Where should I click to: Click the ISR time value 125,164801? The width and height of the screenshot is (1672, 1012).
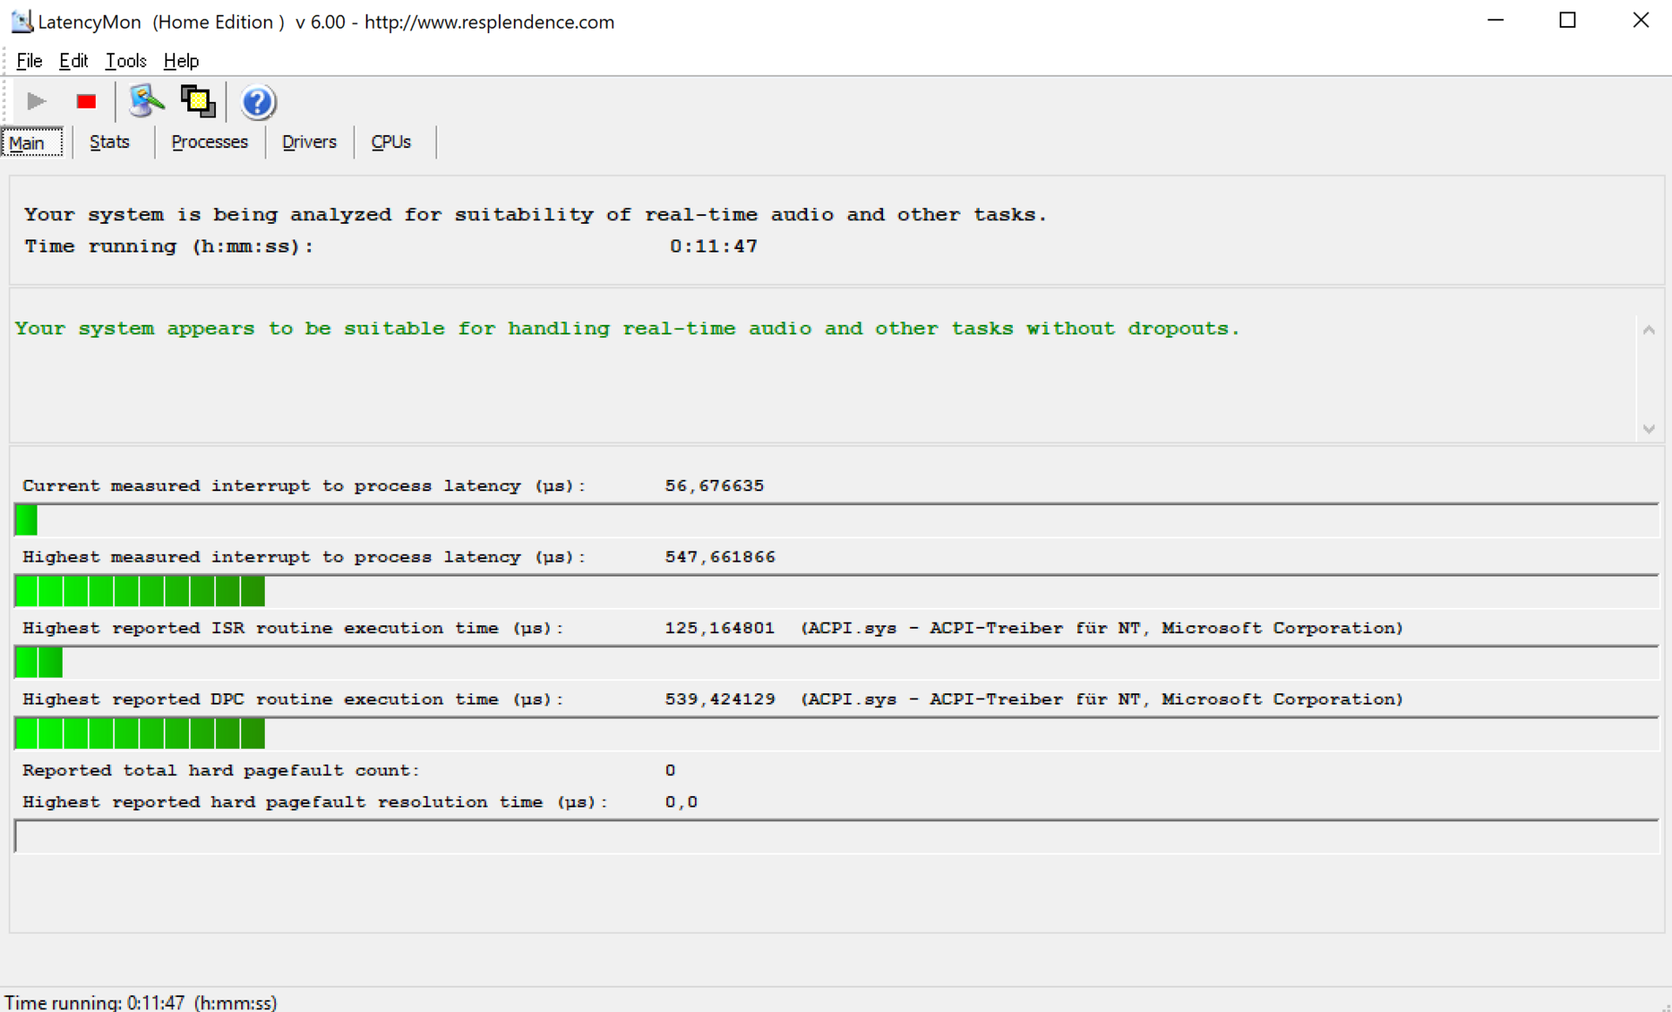click(720, 629)
